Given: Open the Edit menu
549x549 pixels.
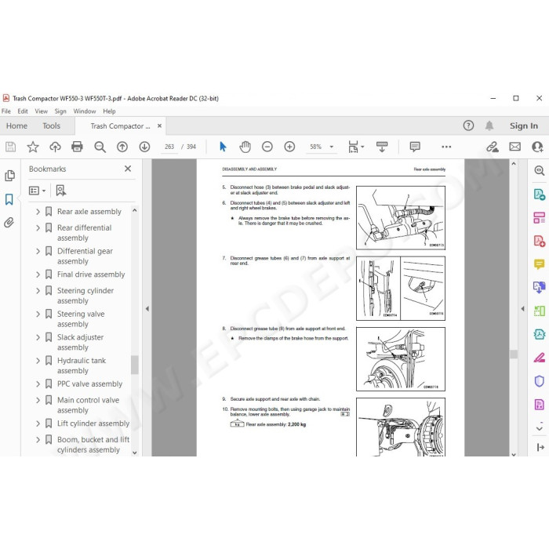Looking at the screenshot, I should [23, 111].
